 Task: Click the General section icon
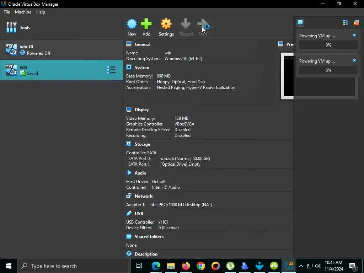click(x=129, y=44)
